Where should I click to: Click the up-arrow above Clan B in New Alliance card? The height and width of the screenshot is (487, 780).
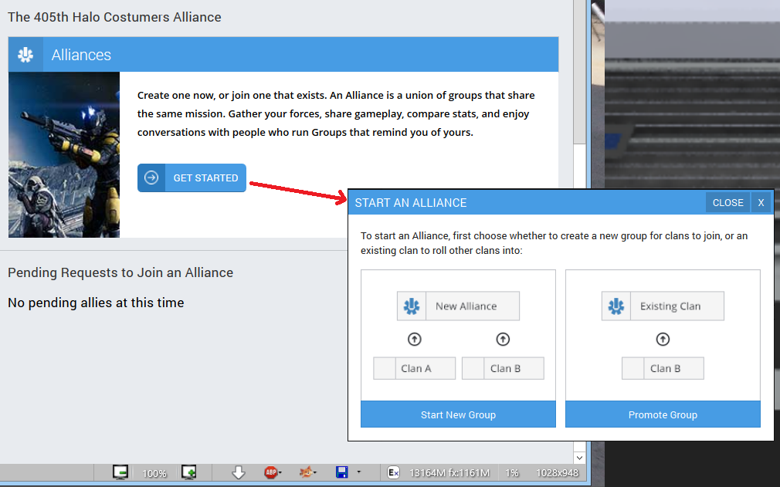(x=503, y=340)
